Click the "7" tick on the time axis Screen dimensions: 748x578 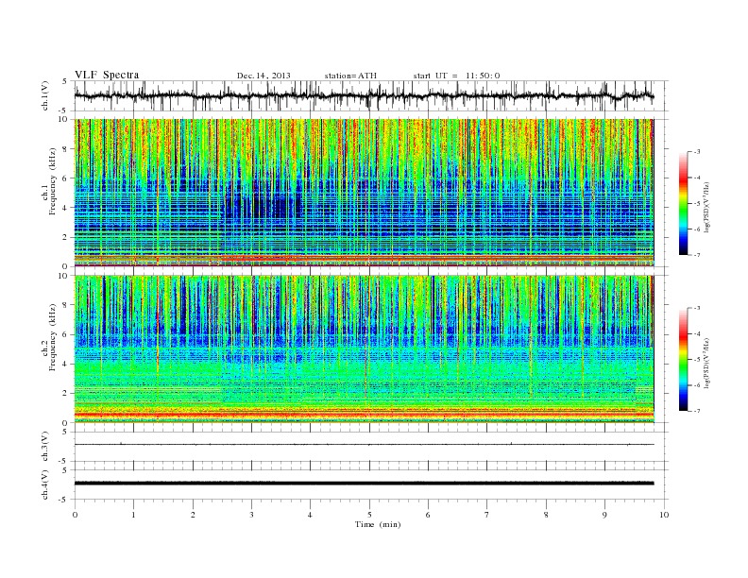(487, 515)
